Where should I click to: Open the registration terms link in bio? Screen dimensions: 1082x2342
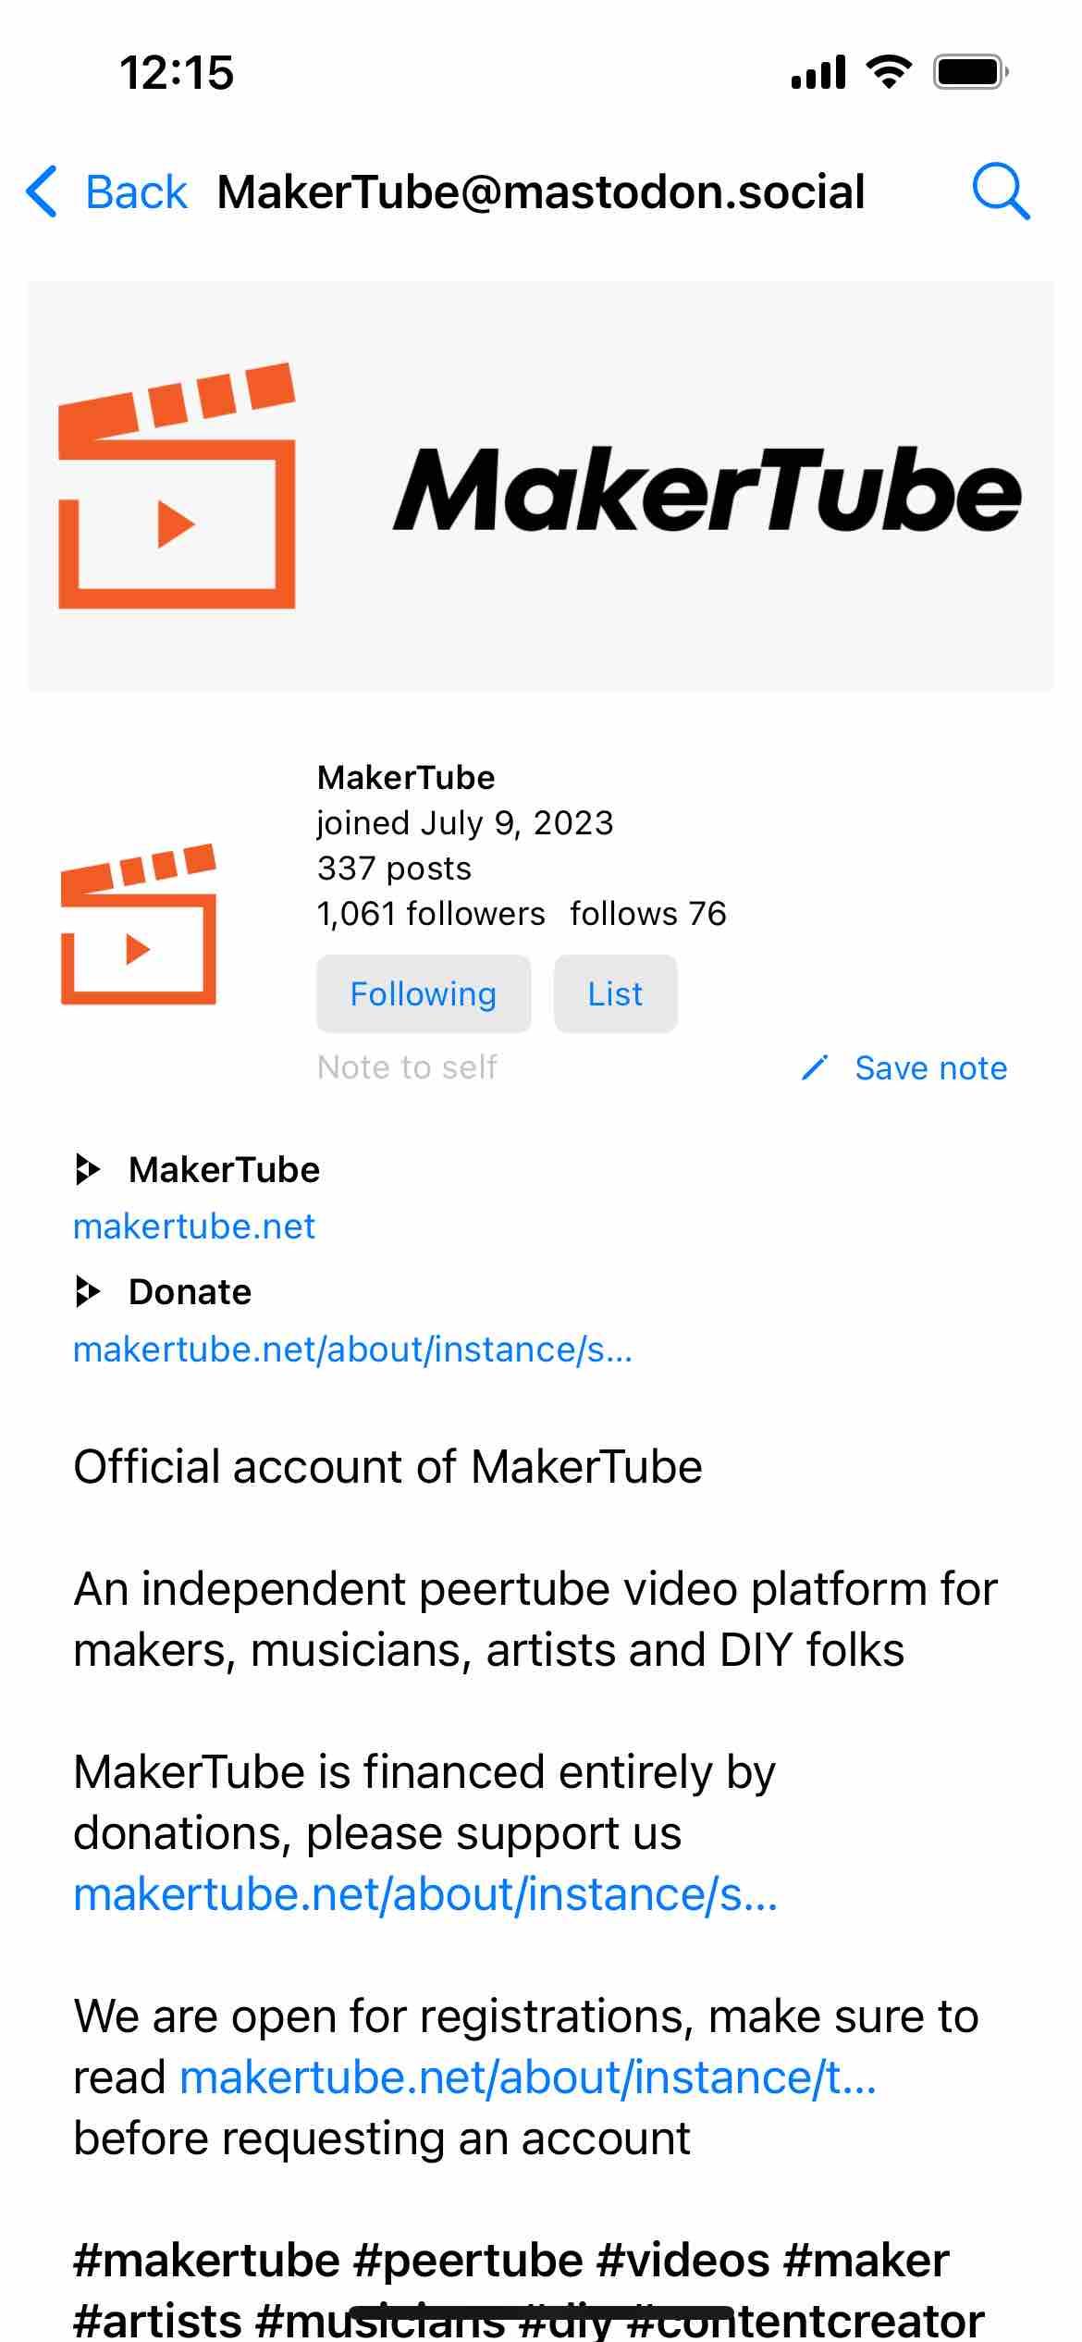click(x=527, y=2077)
